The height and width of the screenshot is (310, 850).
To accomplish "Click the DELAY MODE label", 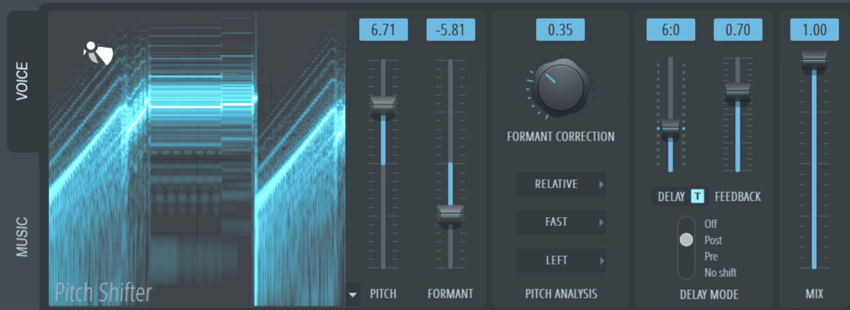I will tap(709, 295).
